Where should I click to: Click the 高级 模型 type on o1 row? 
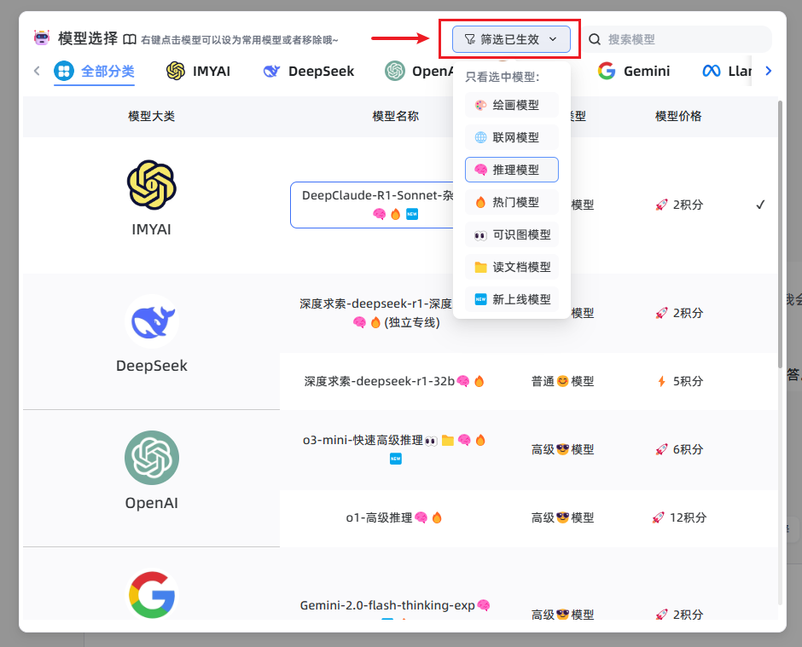pyautogui.click(x=562, y=517)
